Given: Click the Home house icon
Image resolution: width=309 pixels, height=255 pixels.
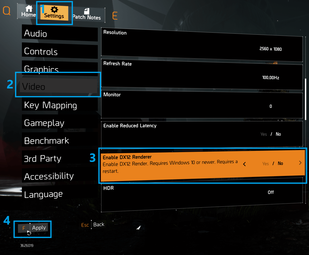Looking at the screenshot, I should click(29, 8).
